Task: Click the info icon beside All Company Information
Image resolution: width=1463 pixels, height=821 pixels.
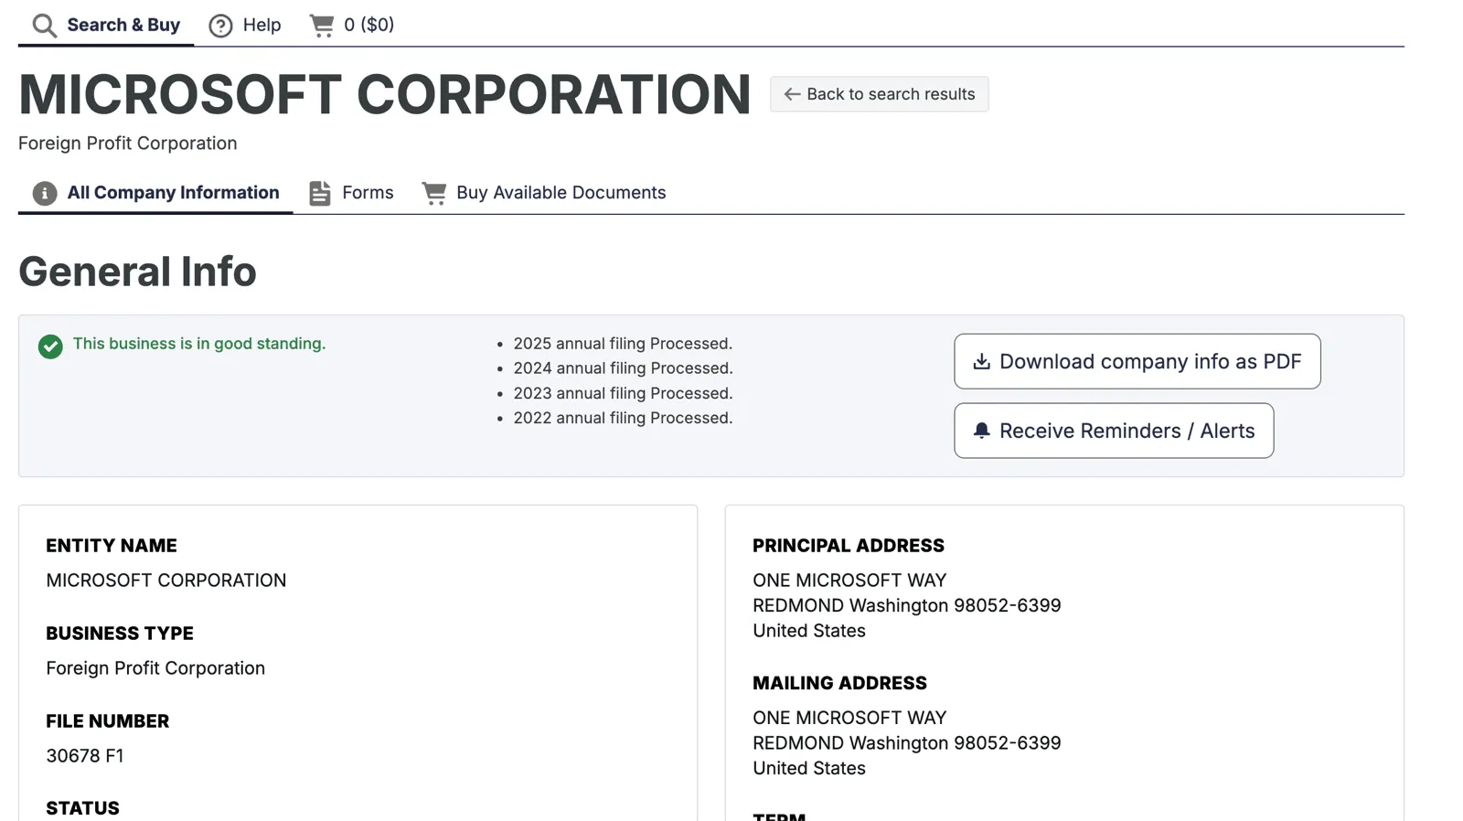Action: click(45, 193)
